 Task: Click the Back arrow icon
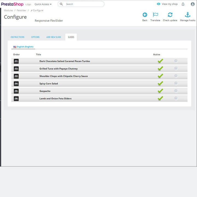click(145, 15)
